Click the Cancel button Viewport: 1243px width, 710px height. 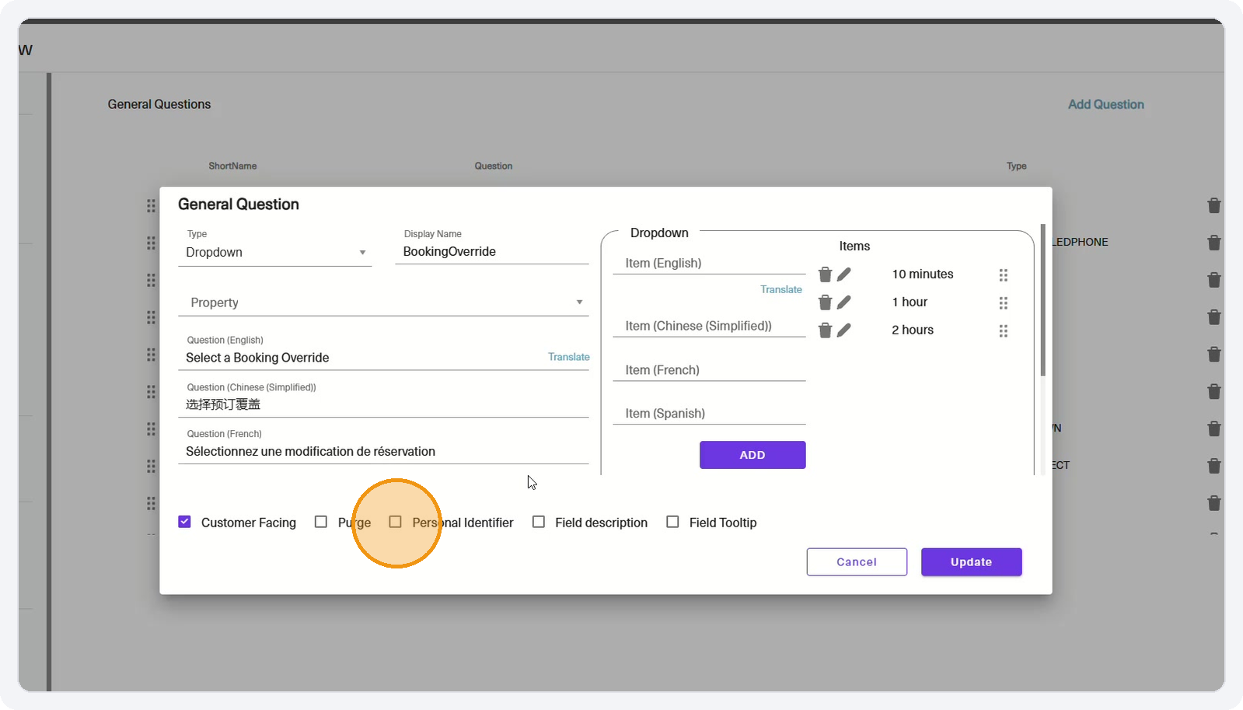coord(857,562)
